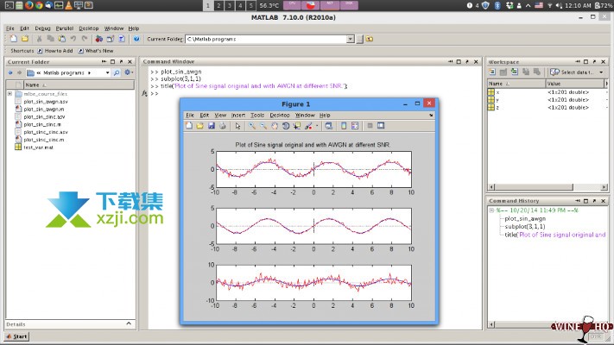Image resolution: width=614 pixels, height=345 pixels.
Task: Open the Brush color dropdown arrow
Action: pyautogui.click(x=316, y=126)
